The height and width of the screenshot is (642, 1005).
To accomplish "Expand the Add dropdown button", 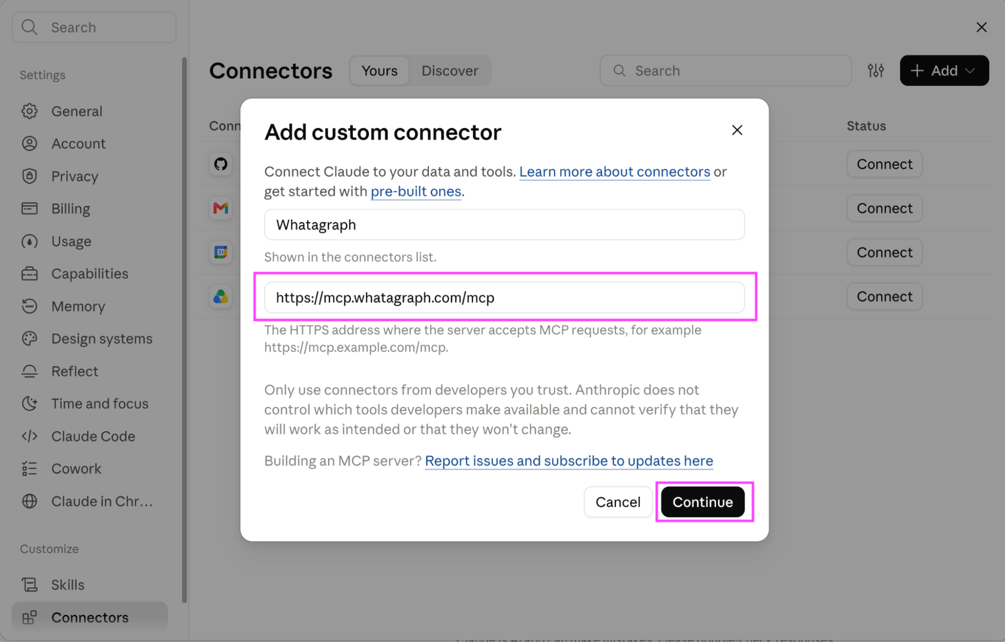I will pyautogui.click(x=944, y=70).
